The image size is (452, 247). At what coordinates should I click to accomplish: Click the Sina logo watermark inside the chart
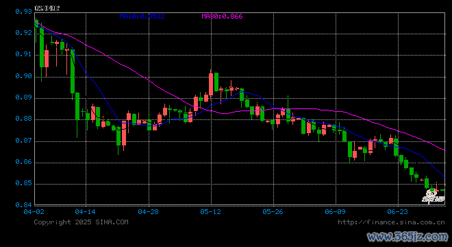pos(434,196)
